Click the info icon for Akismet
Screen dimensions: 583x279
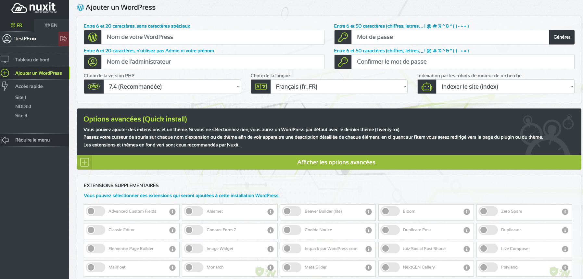(271, 212)
